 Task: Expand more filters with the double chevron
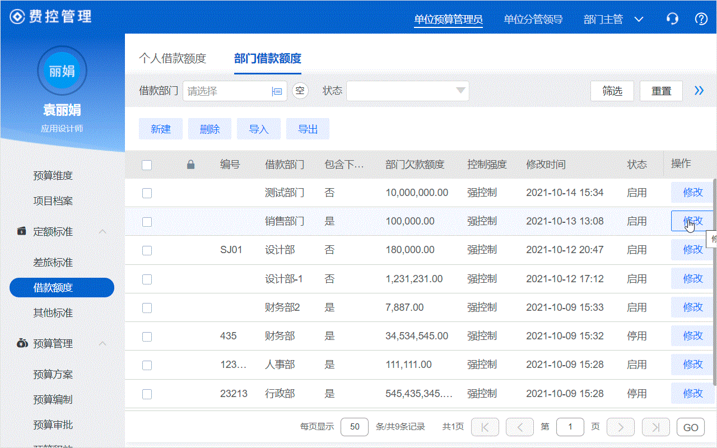point(699,91)
